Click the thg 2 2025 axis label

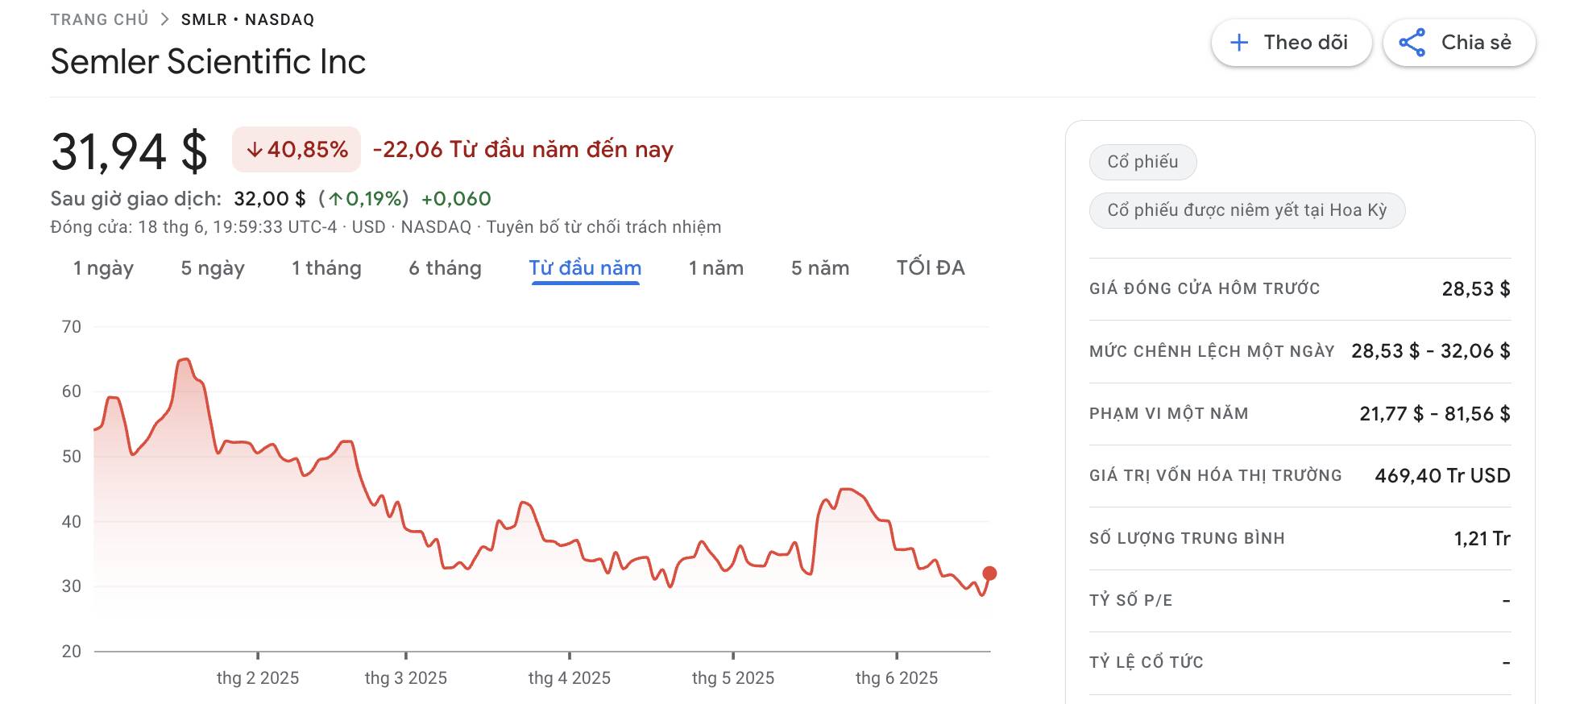(x=258, y=678)
